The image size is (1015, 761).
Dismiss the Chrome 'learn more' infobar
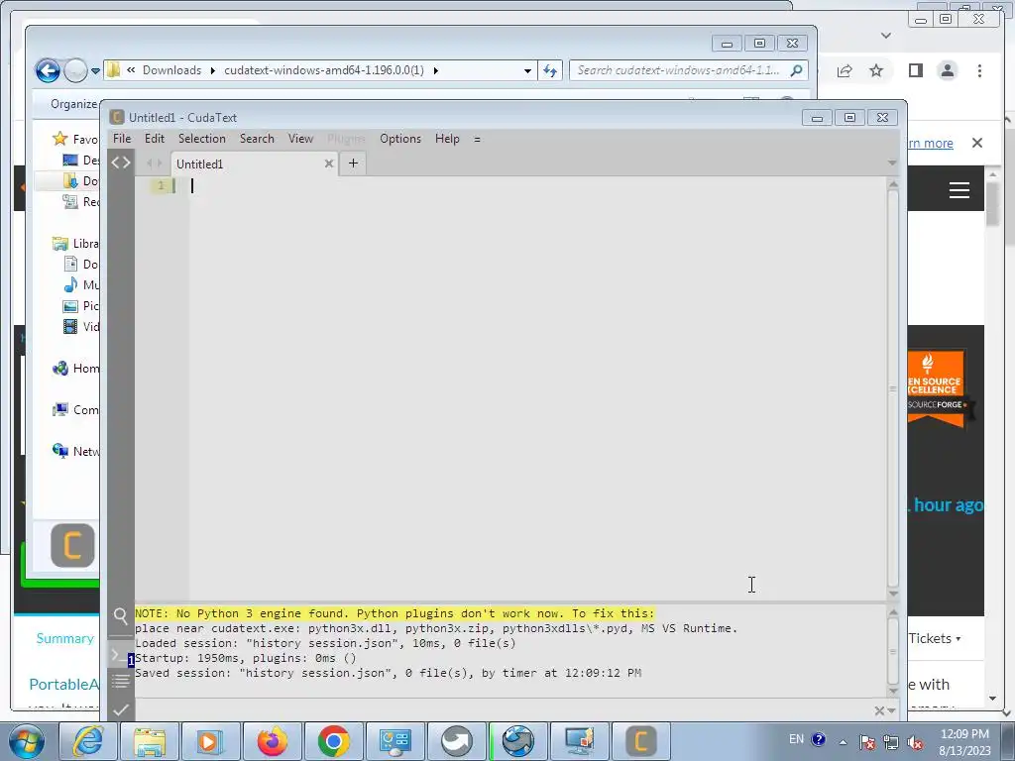coord(977,143)
